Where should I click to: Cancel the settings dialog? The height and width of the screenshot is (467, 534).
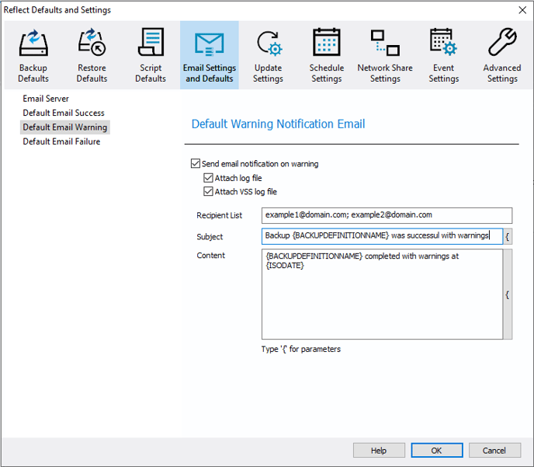(494, 451)
